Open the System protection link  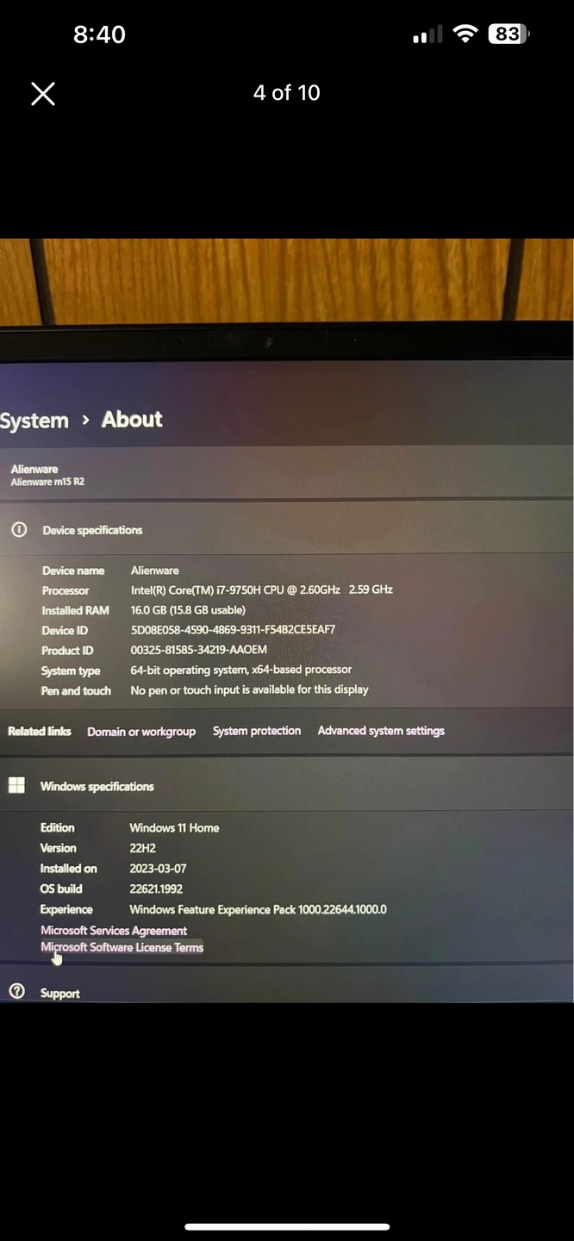(x=257, y=731)
